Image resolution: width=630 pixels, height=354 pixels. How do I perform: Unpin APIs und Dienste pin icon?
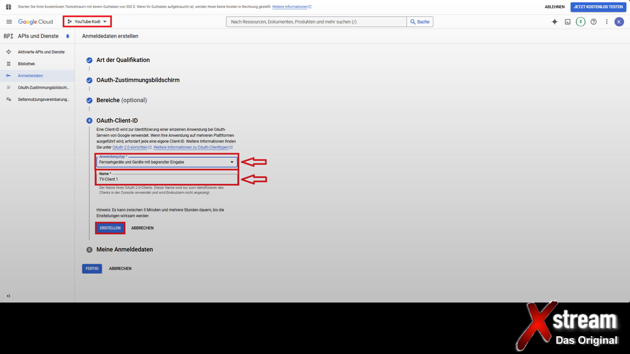(x=68, y=36)
